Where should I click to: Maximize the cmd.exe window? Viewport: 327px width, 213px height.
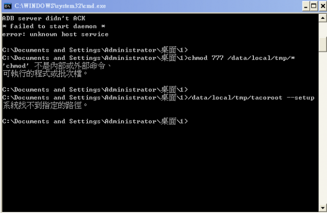coord(313,6)
